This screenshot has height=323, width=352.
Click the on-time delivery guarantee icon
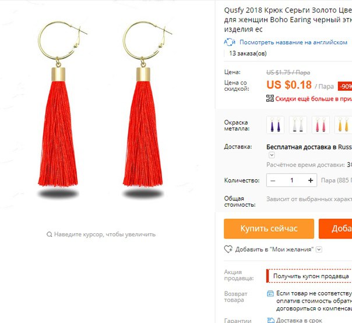[x=270, y=320]
